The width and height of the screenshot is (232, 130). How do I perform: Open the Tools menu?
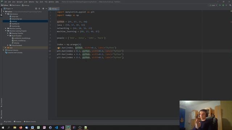41,2
